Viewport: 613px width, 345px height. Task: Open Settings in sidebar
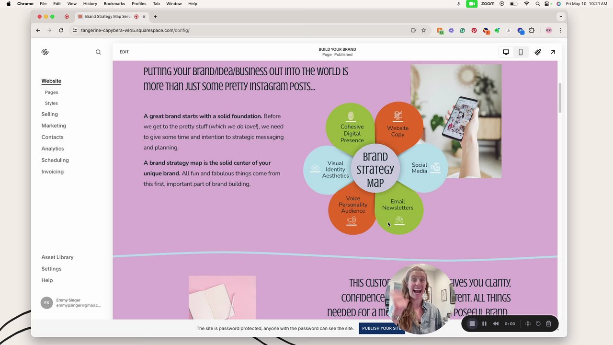pyautogui.click(x=51, y=269)
